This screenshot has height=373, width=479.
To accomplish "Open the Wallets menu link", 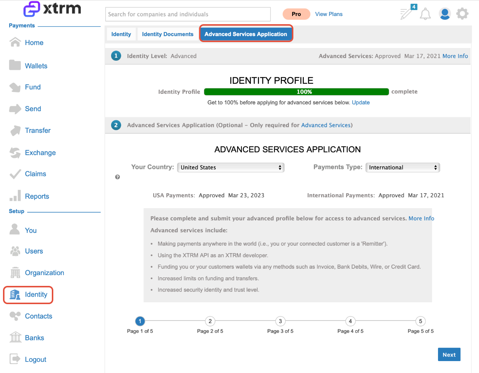I will coord(36,66).
